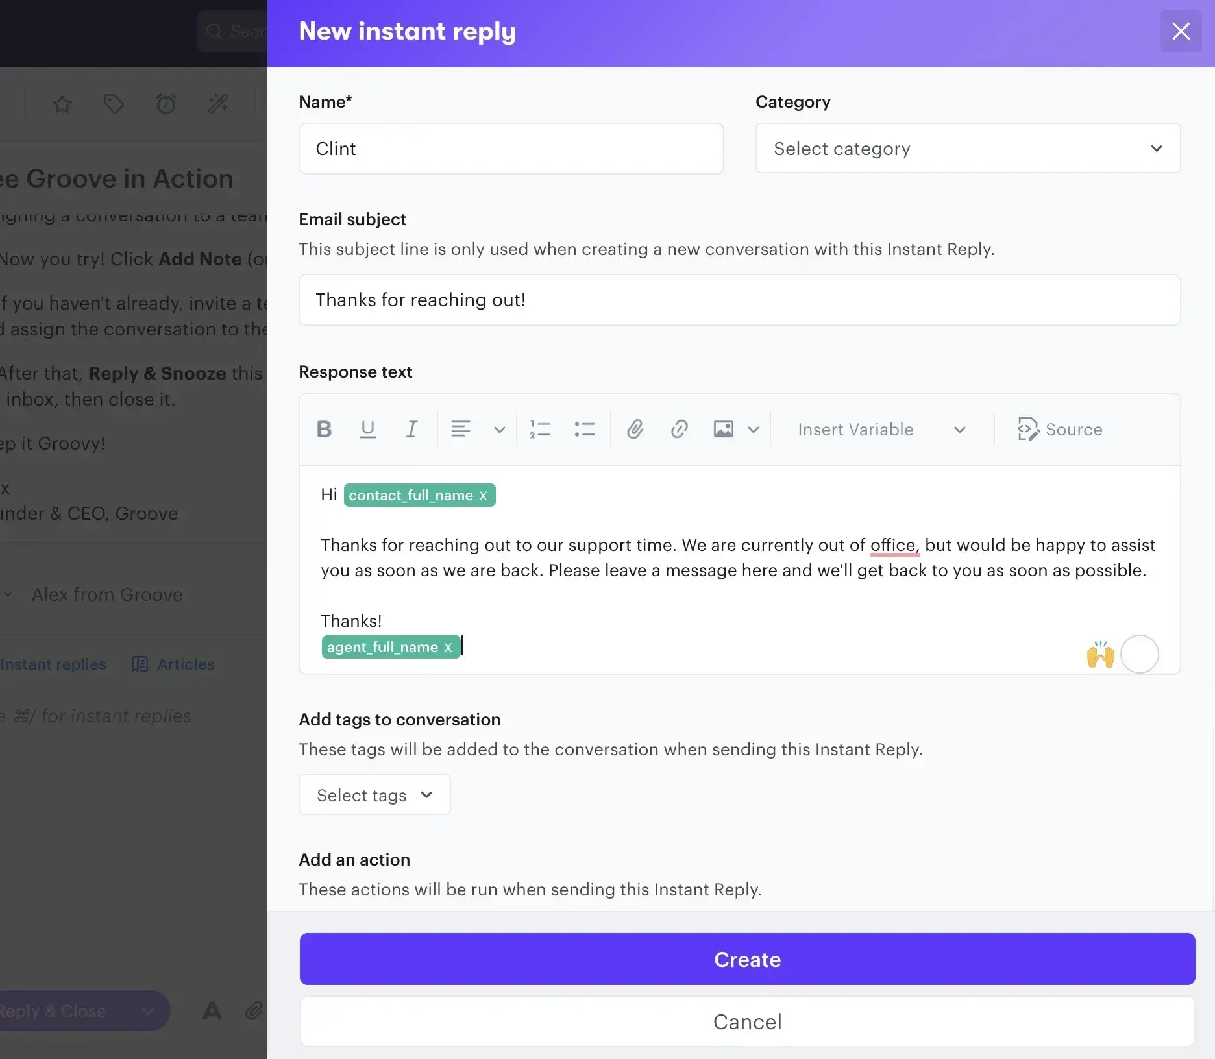This screenshot has height=1059, width=1215.
Task: Attach a file using the paperclip icon
Action: click(x=635, y=429)
